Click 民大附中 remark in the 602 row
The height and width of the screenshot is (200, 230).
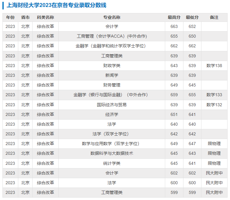coord(214,173)
